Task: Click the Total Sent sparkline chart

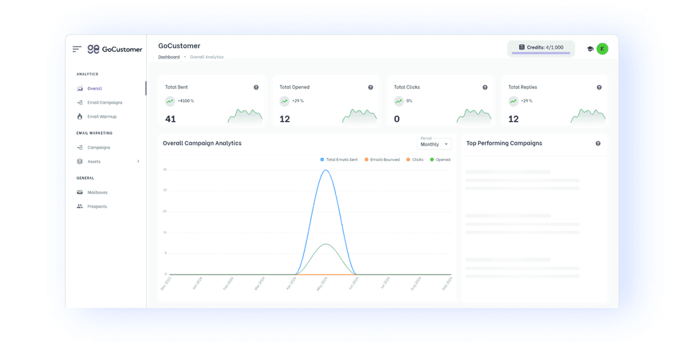Action: [x=245, y=116]
